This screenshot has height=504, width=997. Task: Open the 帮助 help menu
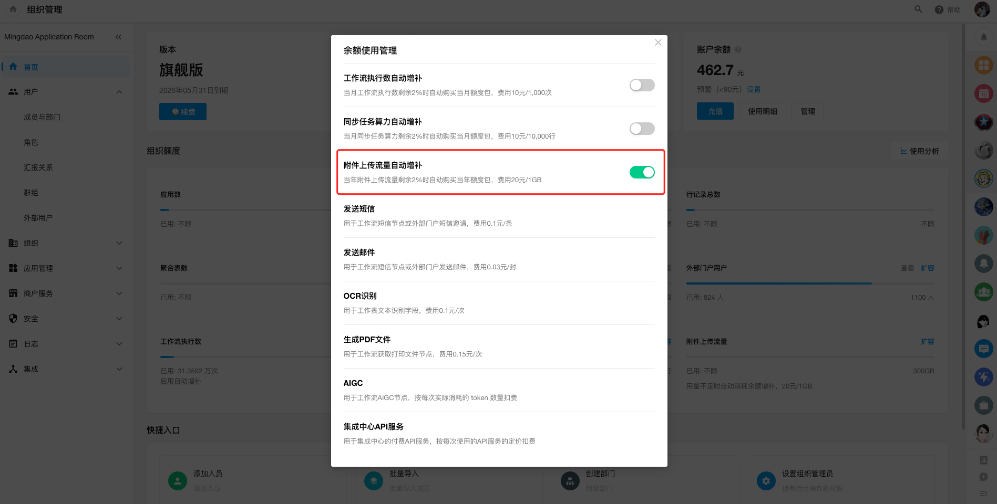[948, 9]
